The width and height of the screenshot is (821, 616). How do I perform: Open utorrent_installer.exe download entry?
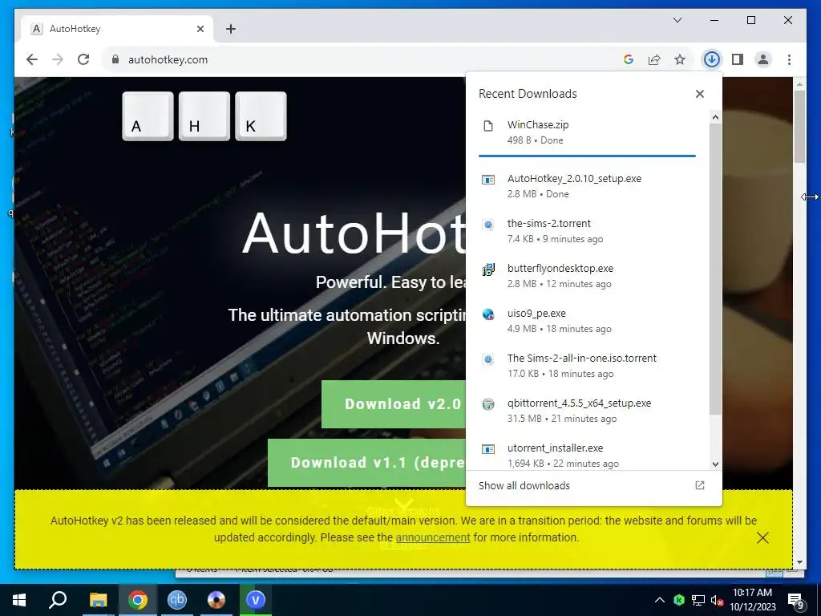[x=587, y=456]
